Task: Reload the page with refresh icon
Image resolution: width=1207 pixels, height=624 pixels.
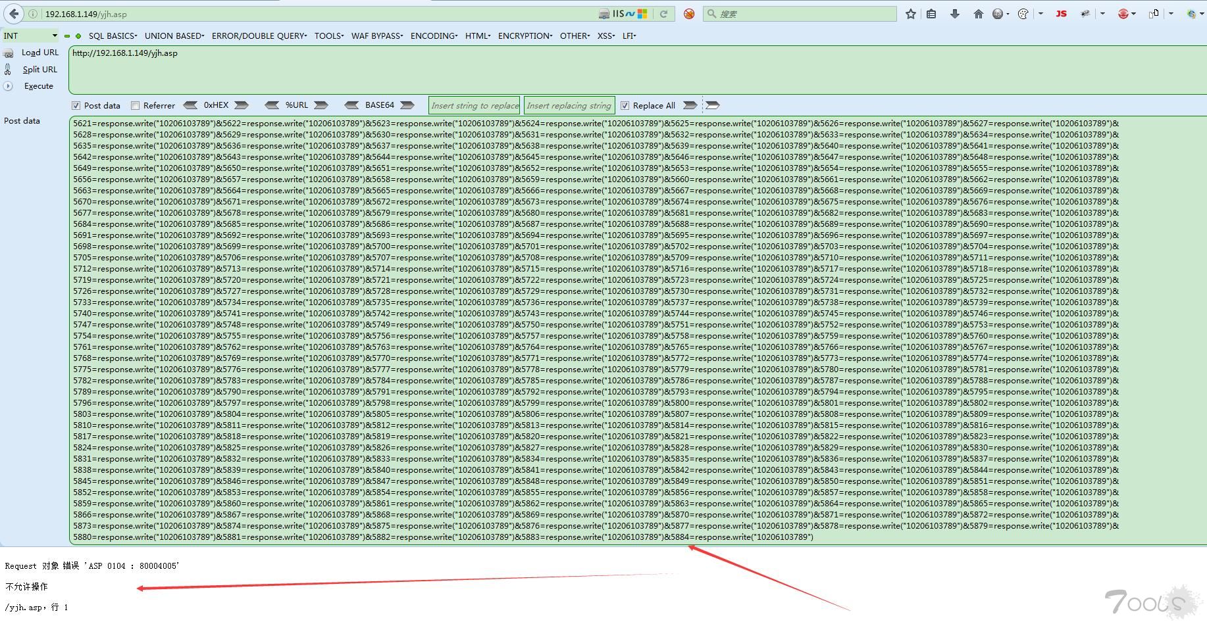Action: click(663, 14)
